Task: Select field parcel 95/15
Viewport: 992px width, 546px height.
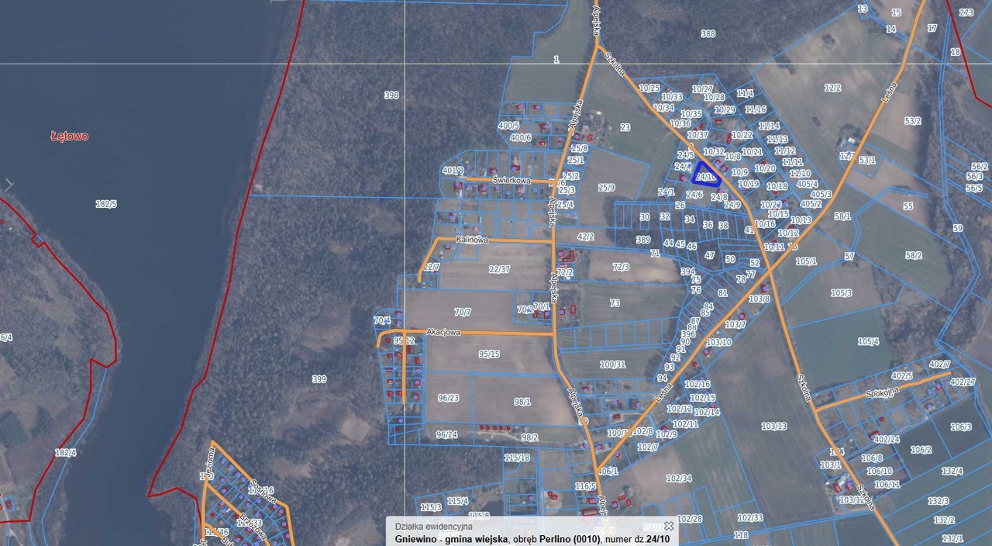Action: 489,354
